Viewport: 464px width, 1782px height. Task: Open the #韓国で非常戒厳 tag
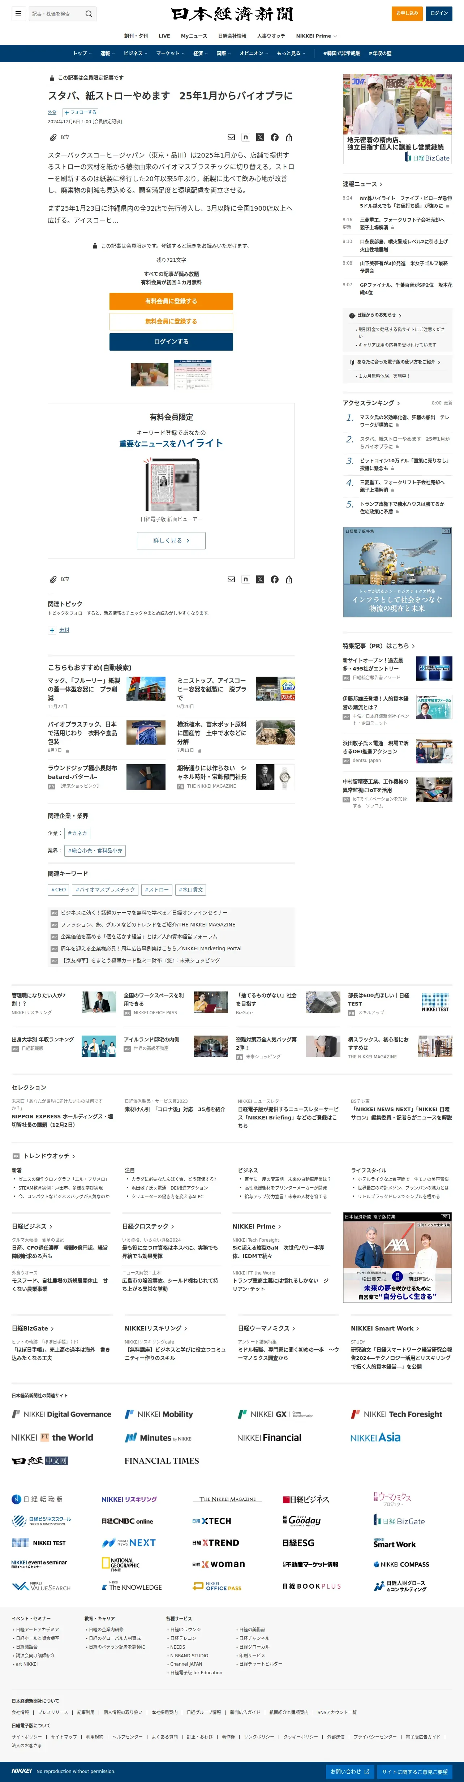[341, 53]
